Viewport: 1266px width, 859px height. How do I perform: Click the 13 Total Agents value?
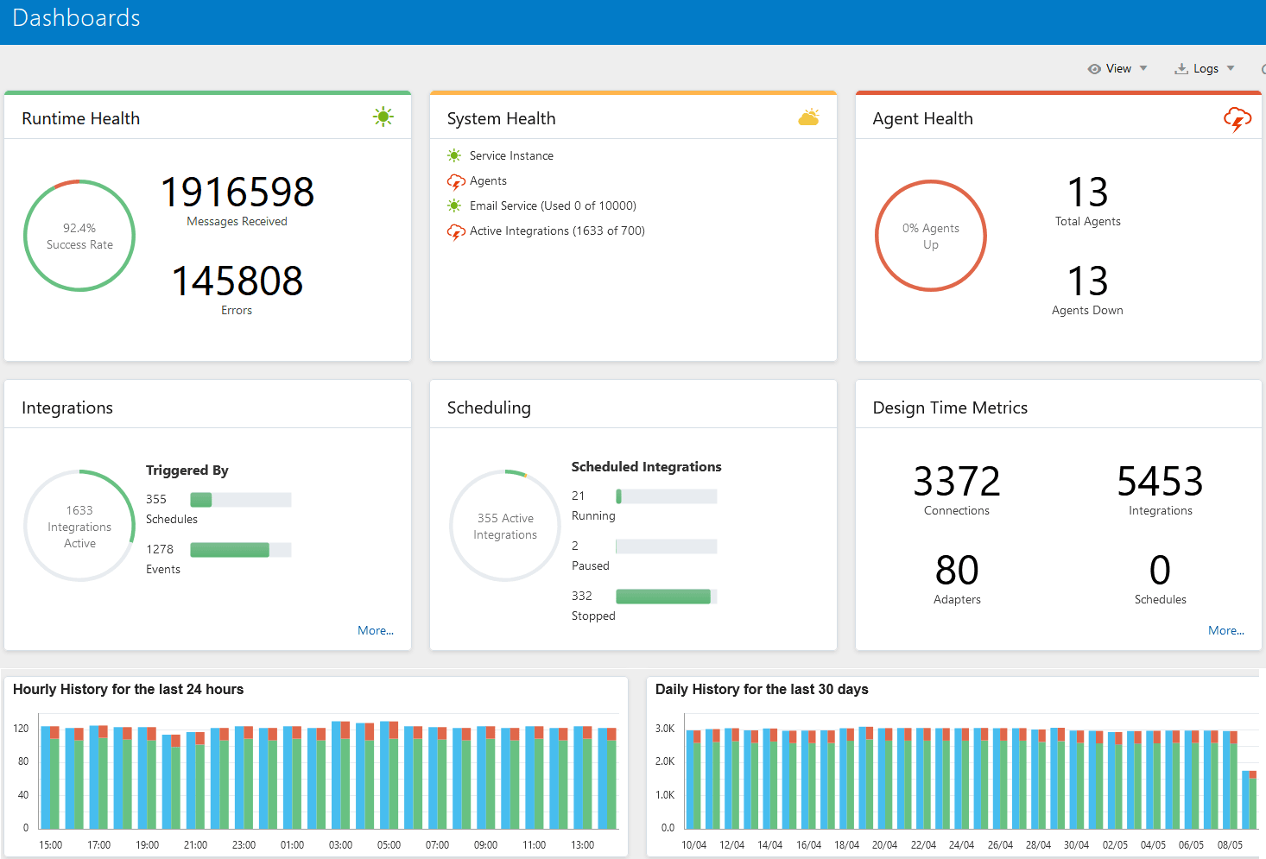tap(1088, 193)
